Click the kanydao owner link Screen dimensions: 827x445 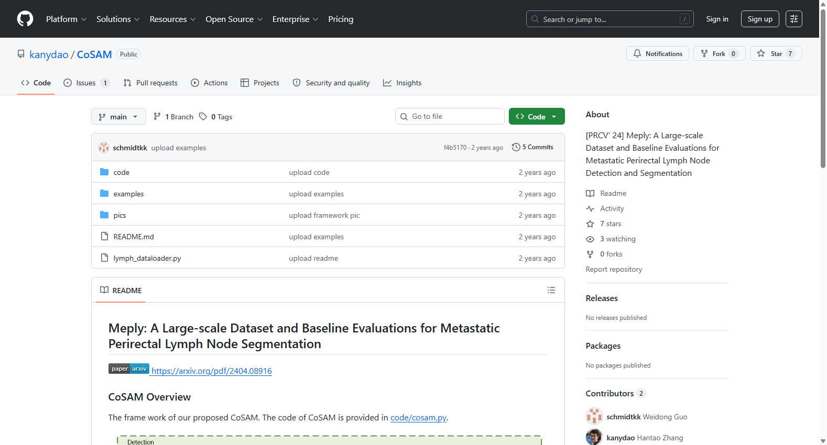(x=49, y=54)
